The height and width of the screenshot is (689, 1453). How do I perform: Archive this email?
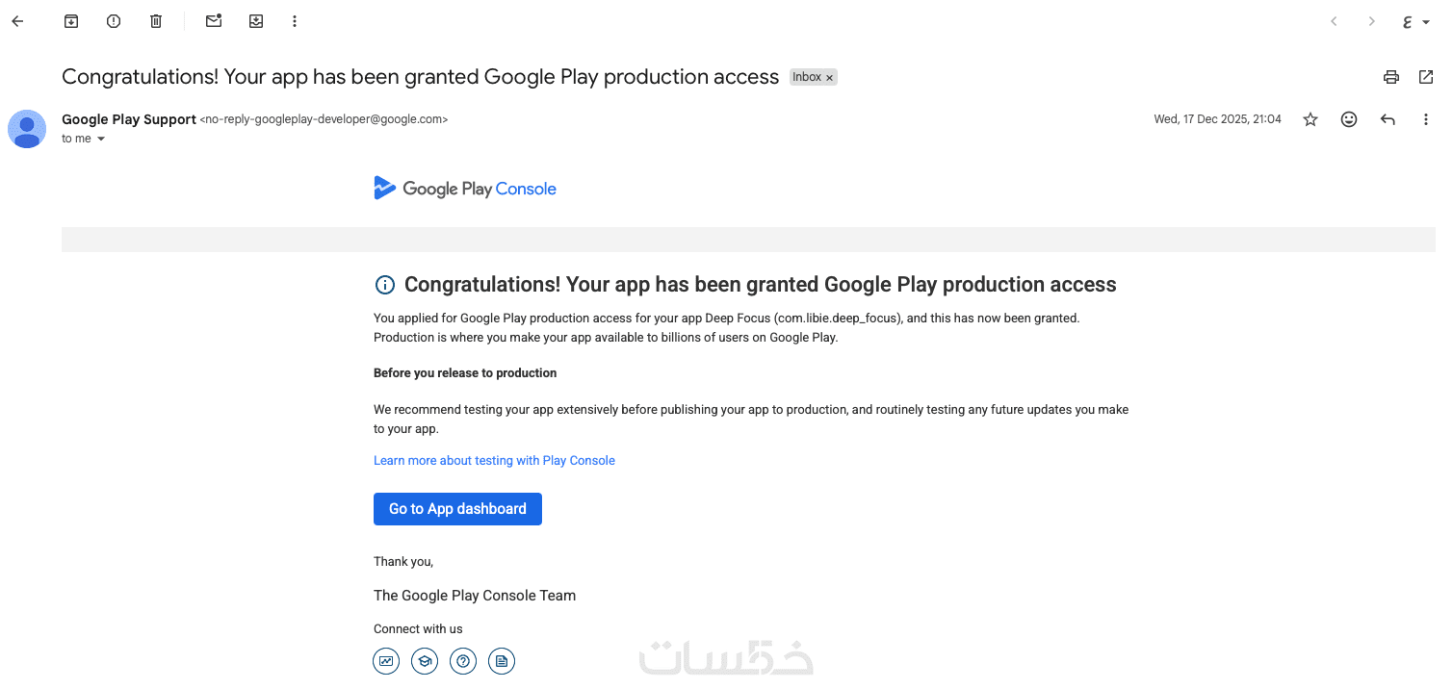(x=71, y=21)
